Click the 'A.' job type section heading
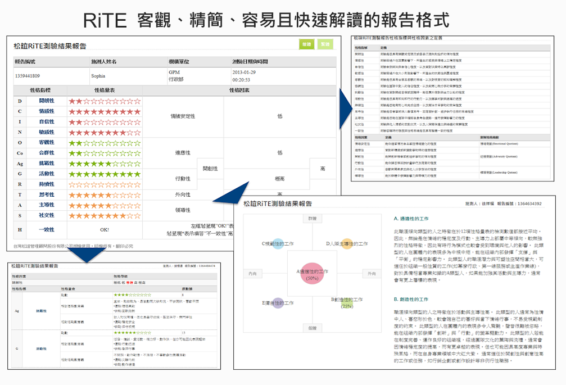Viewport: 566px width, 385px height. (x=411, y=219)
